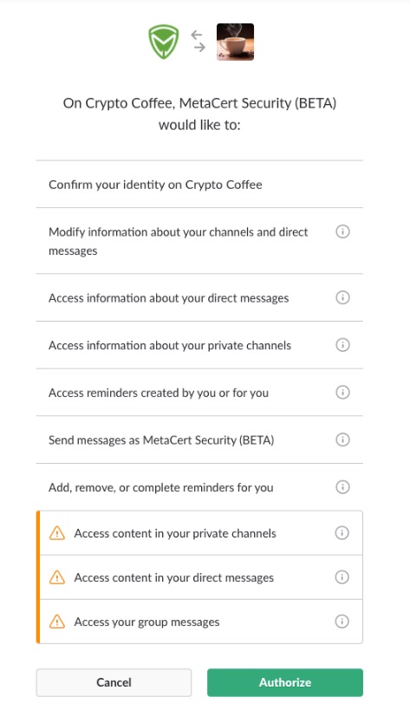Click warning triangle beside direct messages content
Screen dimensions: 410x723
(57, 577)
